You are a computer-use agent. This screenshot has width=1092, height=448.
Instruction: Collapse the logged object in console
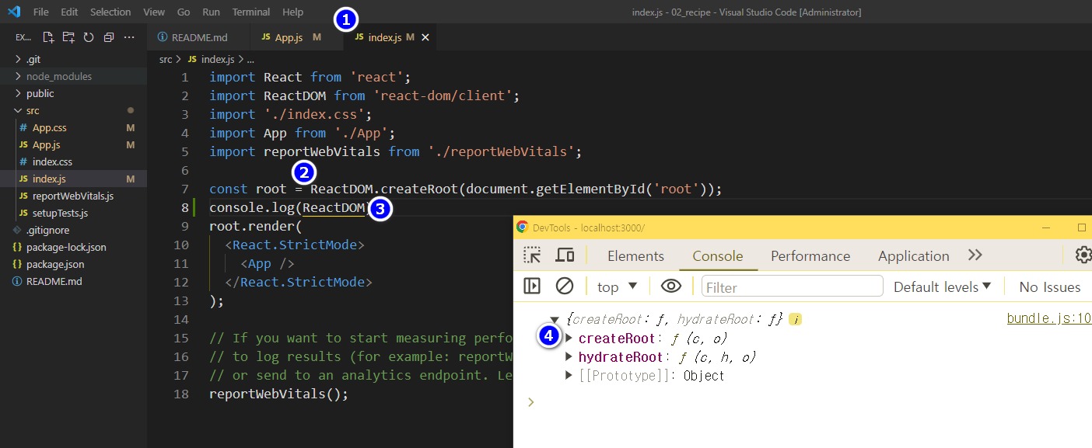click(x=555, y=319)
